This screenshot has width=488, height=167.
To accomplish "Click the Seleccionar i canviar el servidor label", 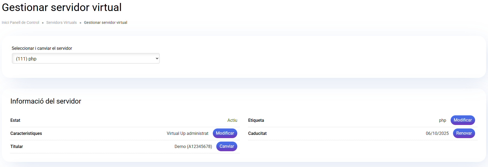I will [x=42, y=48].
